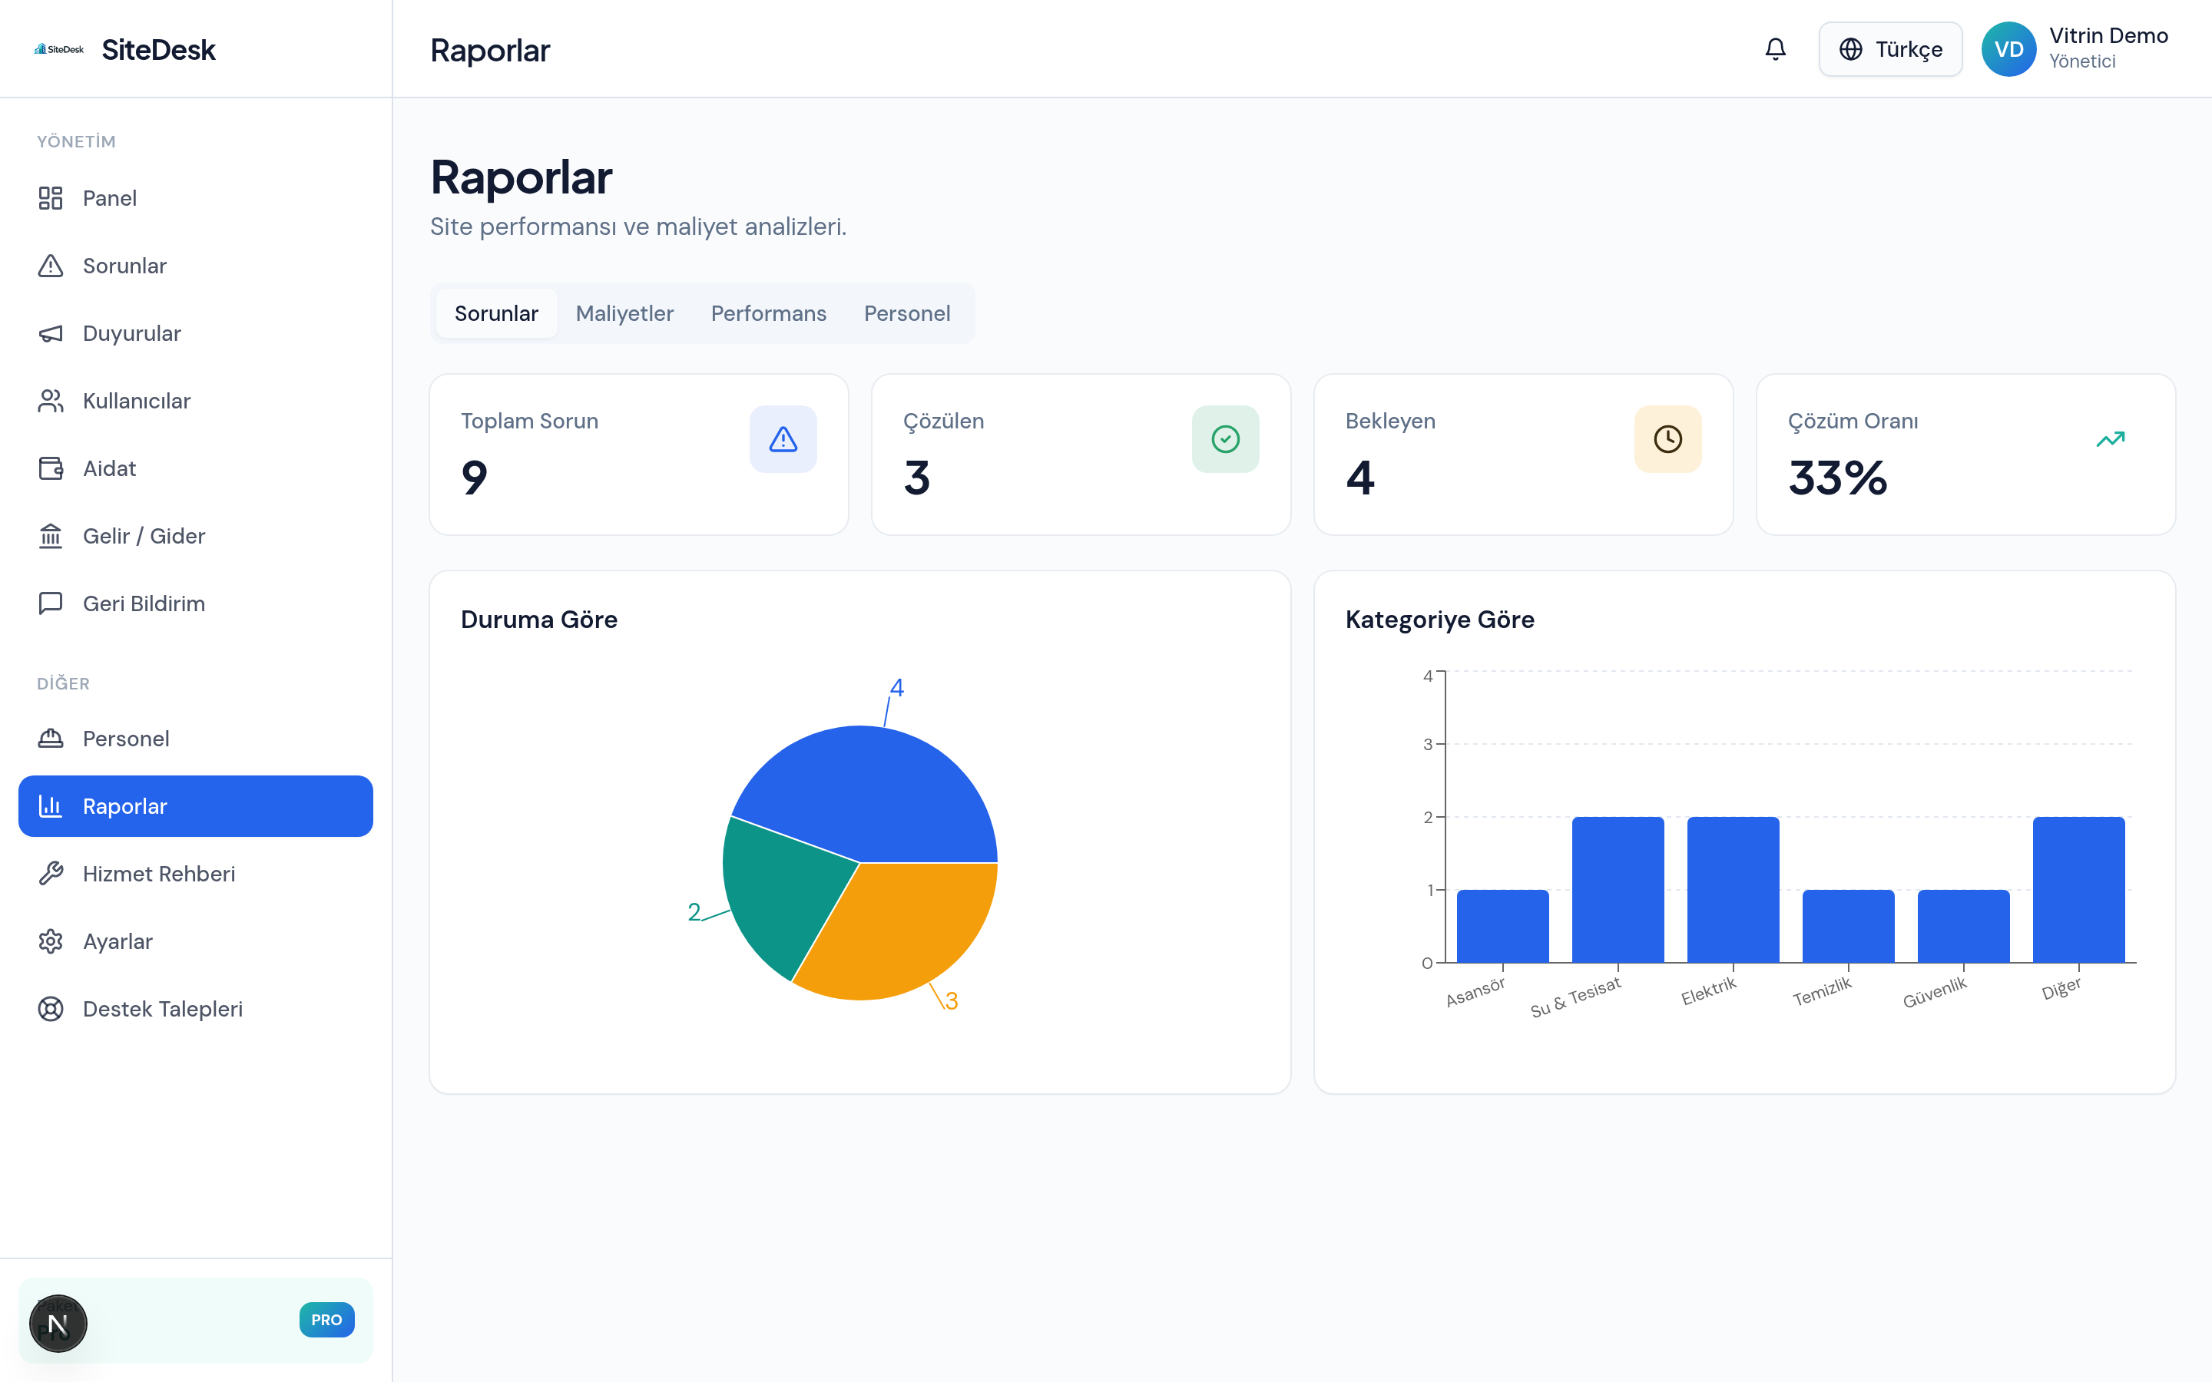Click the Aidat wallet icon
Screen dimensions: 2212x1382
(x=50, y=469)
